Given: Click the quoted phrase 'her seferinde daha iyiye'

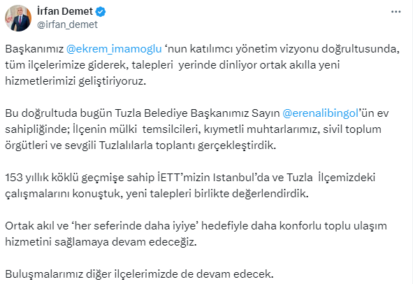Looking at the screenshot, I should click(135, 226).
